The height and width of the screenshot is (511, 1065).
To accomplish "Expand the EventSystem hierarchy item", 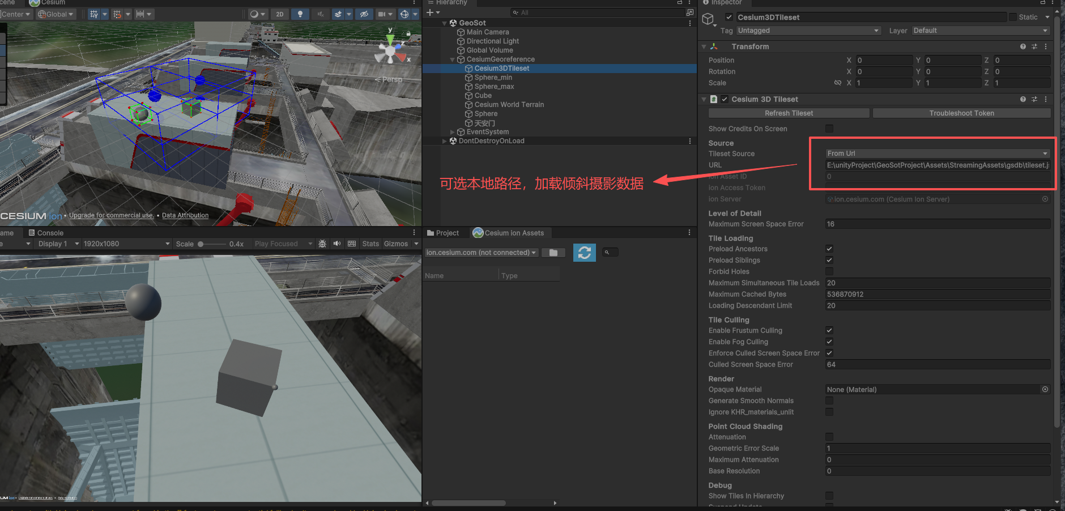I will coord(452,132).
